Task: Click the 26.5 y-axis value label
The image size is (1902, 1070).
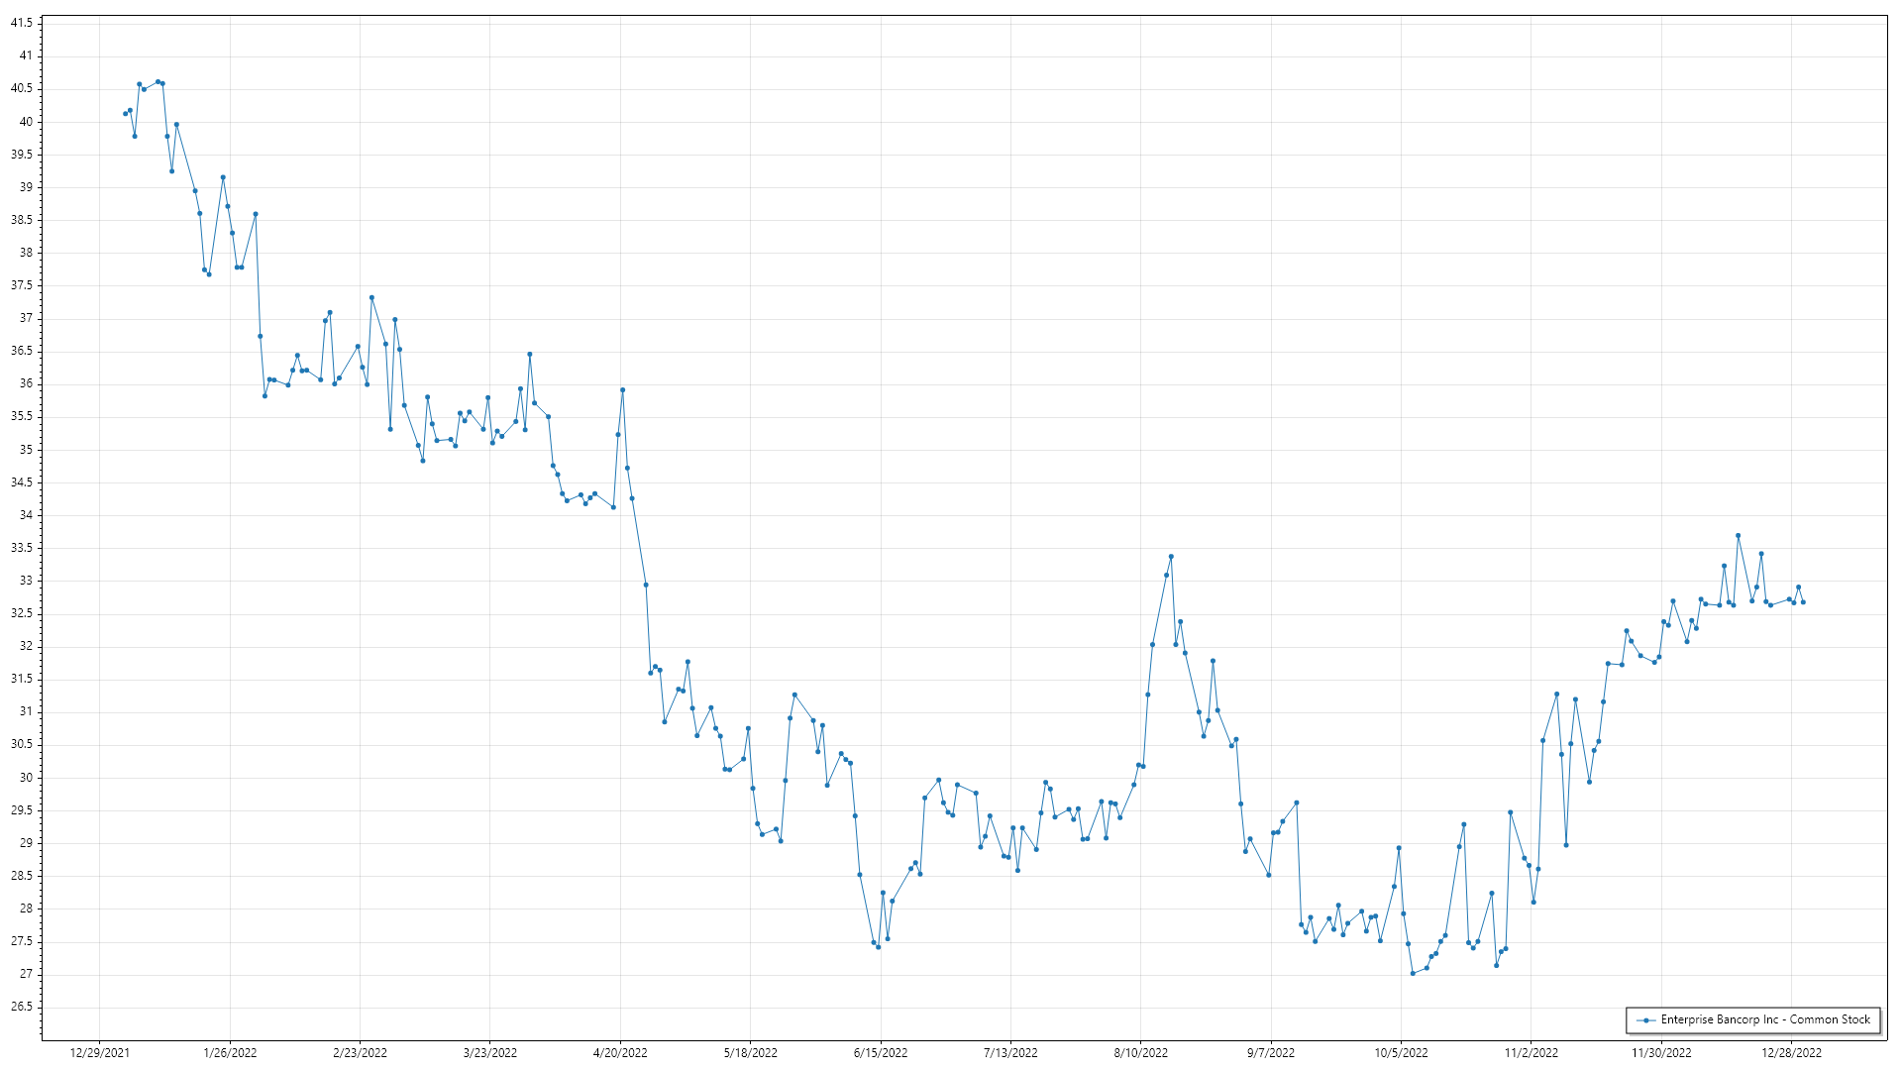Action: pyautogui.click(x=21, y=1007)
